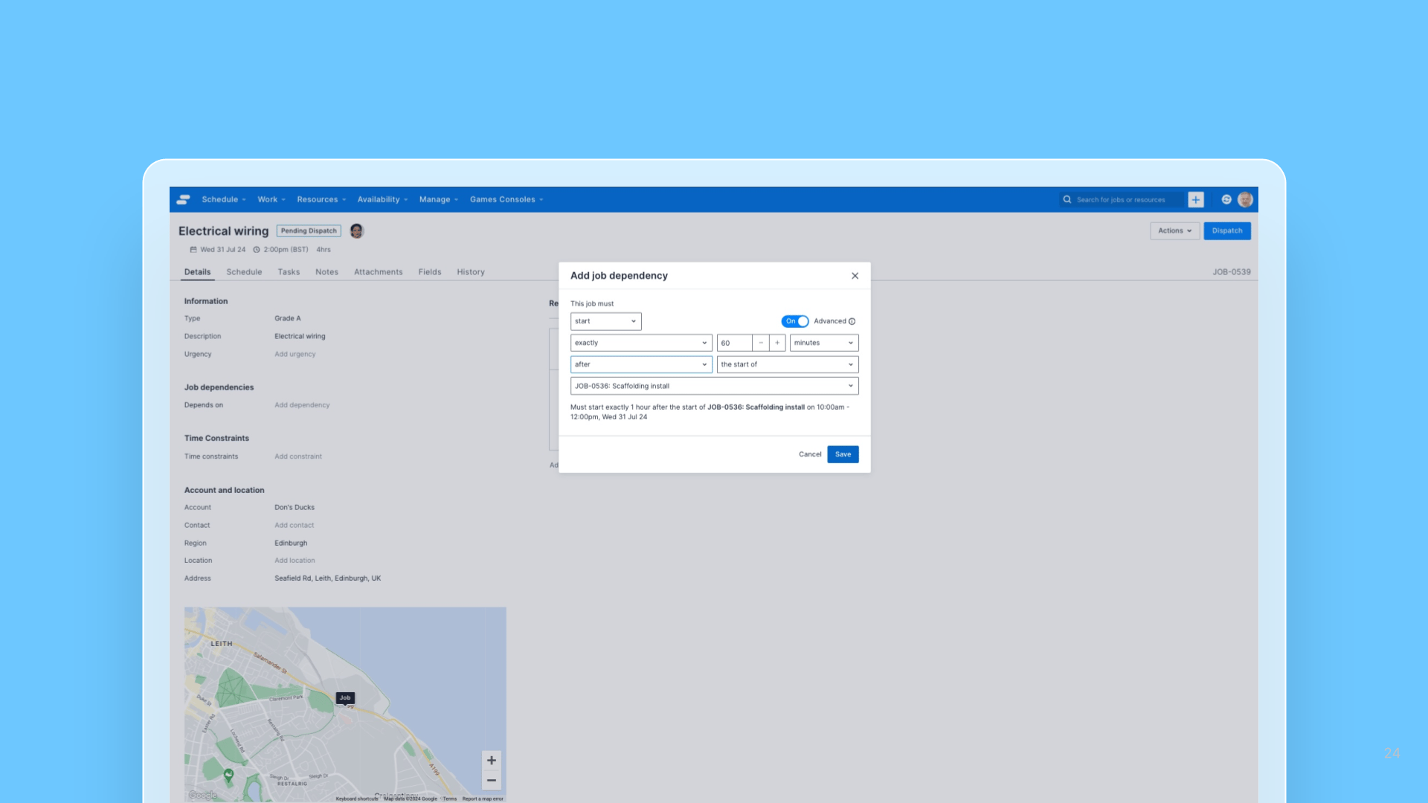Open the Games Consoles menu
This screenshot has height=803, width=1428.
point(506,199)
